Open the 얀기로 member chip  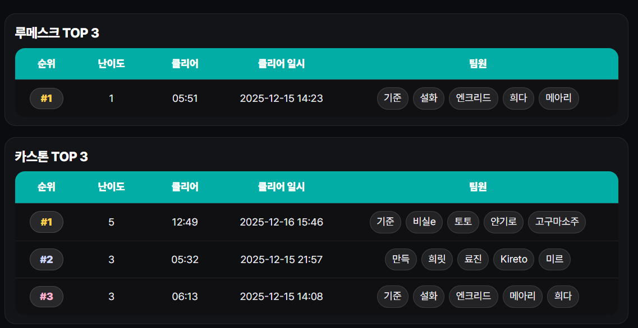coord(503,222)
